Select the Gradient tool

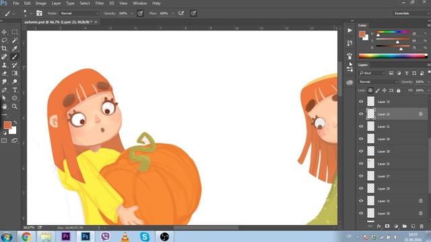pyautogui.click(x=15, y=73)
